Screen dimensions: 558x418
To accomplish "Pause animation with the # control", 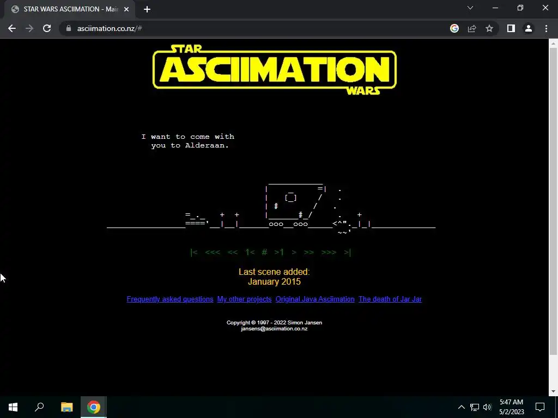I will point(264,253).
